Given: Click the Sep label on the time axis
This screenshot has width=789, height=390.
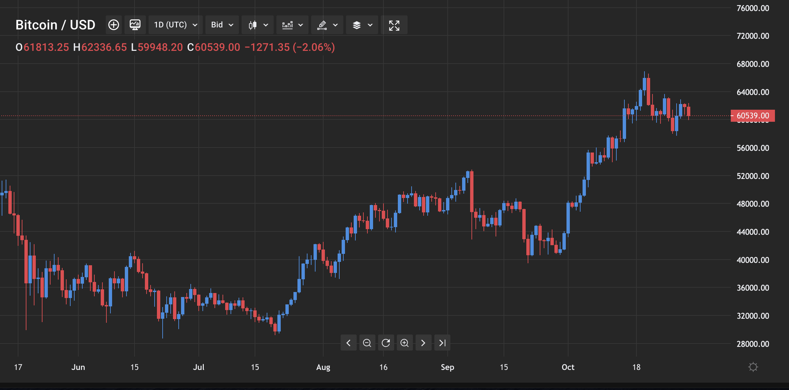Looking at the screenshot, I should pyautogui.click(x=447, y=367).
